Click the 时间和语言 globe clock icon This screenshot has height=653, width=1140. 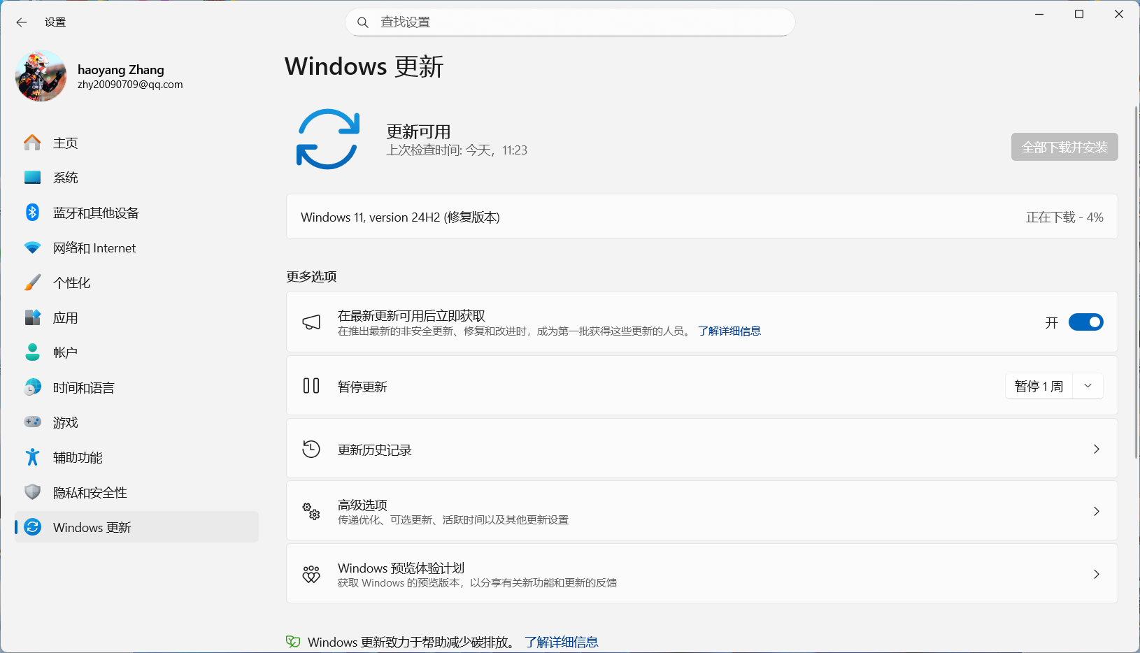(32, 387)
